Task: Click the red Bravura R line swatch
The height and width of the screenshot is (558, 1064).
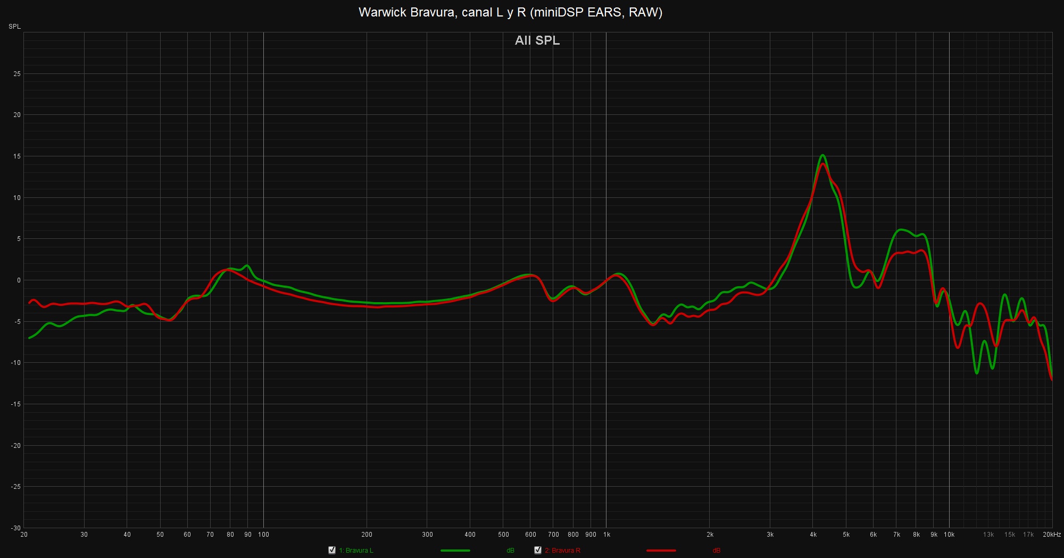Action: pos(661,551)
